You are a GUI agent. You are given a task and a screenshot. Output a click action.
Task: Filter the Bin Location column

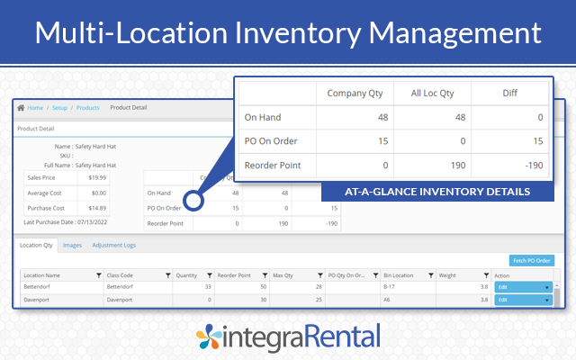431,275
